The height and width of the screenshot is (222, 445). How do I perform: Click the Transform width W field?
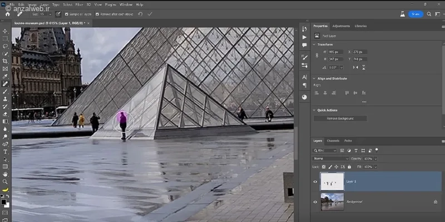[335, 52]
